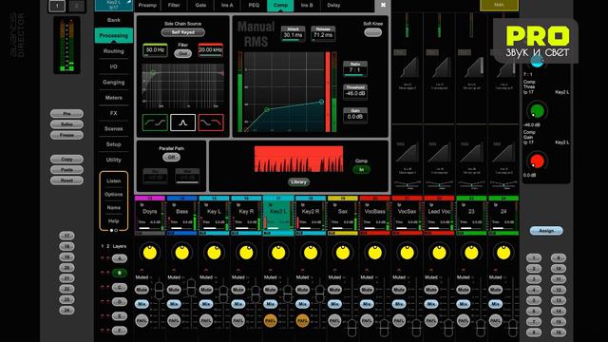Select the high-pass sidechain filter shape icon
This screenshot has height=342, width=608.
(155, 123)
